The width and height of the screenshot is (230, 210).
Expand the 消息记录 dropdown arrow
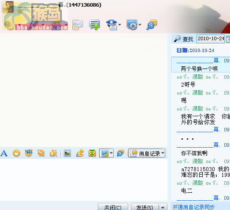click(x=163, y=153)
